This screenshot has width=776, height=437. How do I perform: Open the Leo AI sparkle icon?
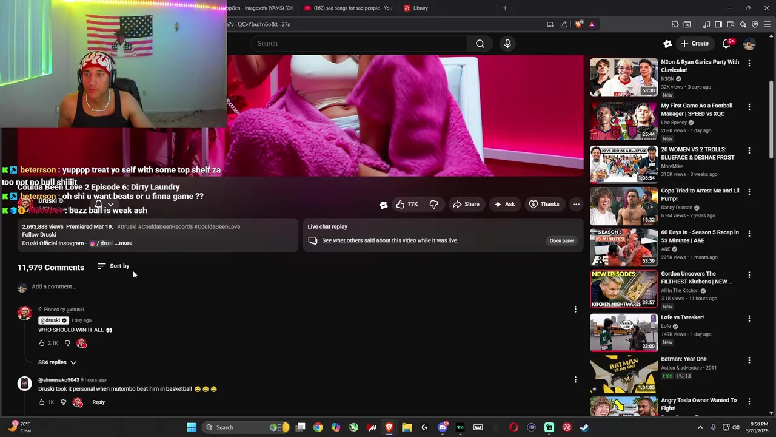tap(743, 24)
